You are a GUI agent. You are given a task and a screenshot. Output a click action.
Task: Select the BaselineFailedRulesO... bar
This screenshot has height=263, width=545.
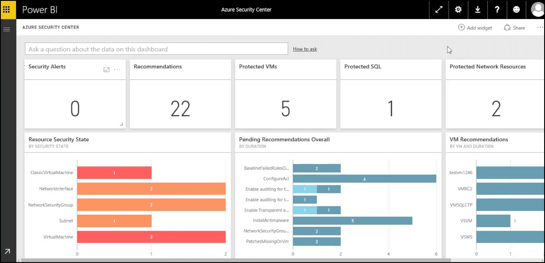(317, 168)
